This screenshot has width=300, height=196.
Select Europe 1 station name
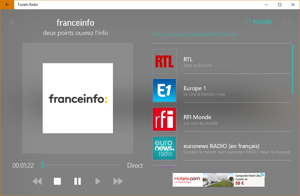click(x=195, y=88)
